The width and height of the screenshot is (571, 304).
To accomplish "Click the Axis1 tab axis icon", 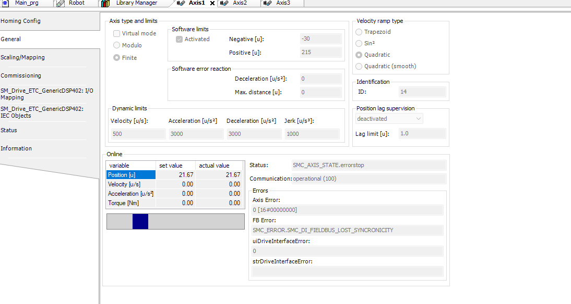I will [181, 3].
